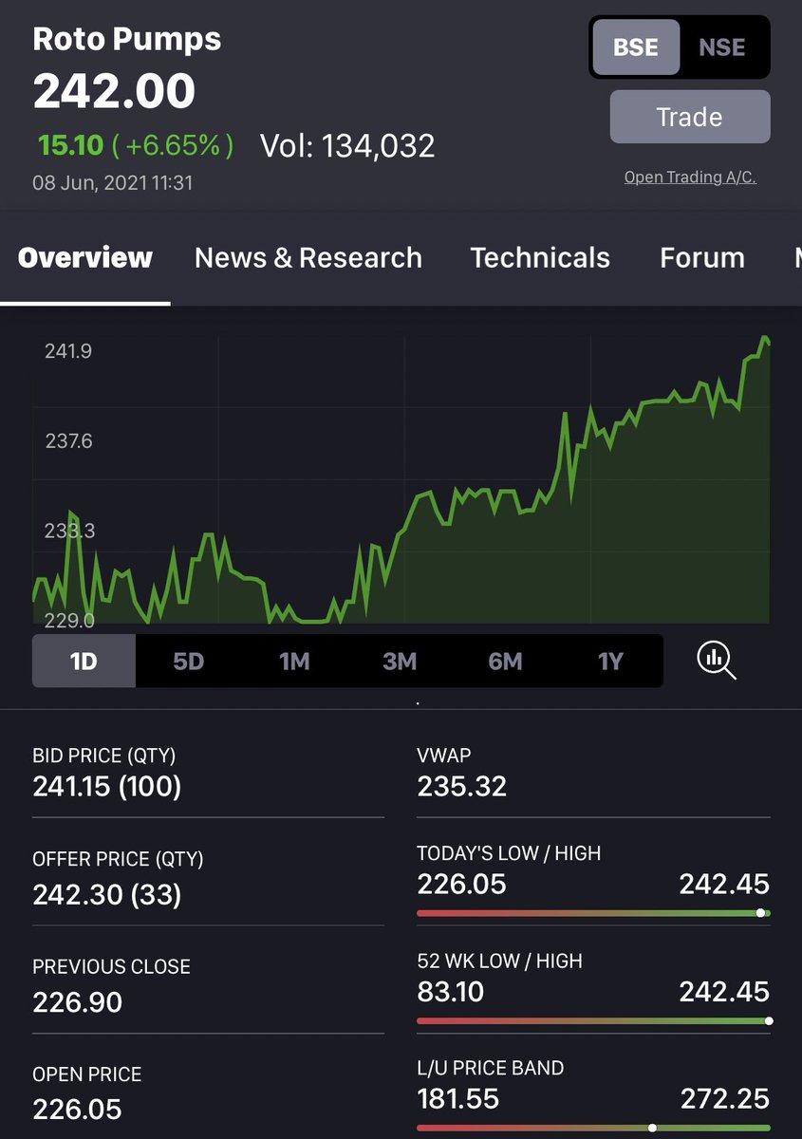Select the Overview tab

click(85, 258)
